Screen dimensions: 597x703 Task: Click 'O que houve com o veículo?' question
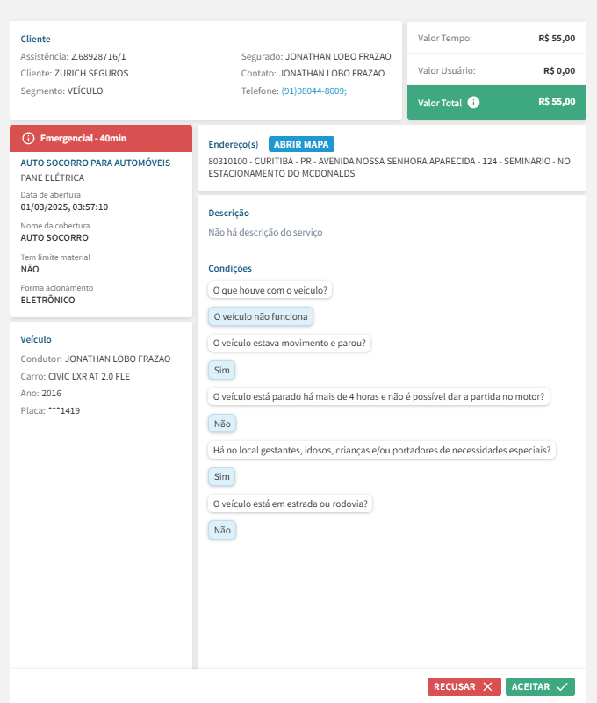tap(271, 290)
